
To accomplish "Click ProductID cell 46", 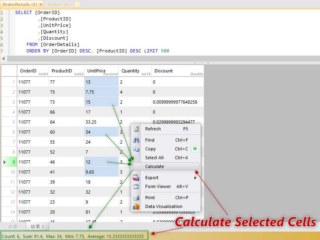I will (66, 162).
